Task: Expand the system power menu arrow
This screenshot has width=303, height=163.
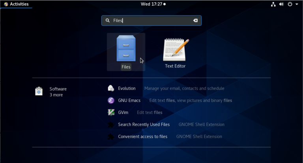Action: coord(297,4)
